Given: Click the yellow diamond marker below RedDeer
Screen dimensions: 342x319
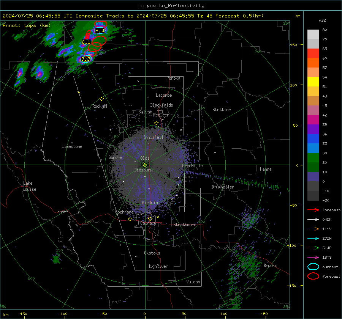Looking at the screenshot, I should [x=157, y=123].
